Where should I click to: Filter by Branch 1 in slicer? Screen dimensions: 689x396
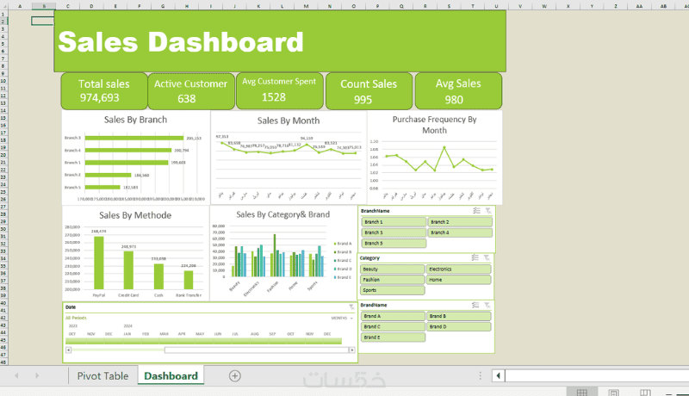click(394, 222)
